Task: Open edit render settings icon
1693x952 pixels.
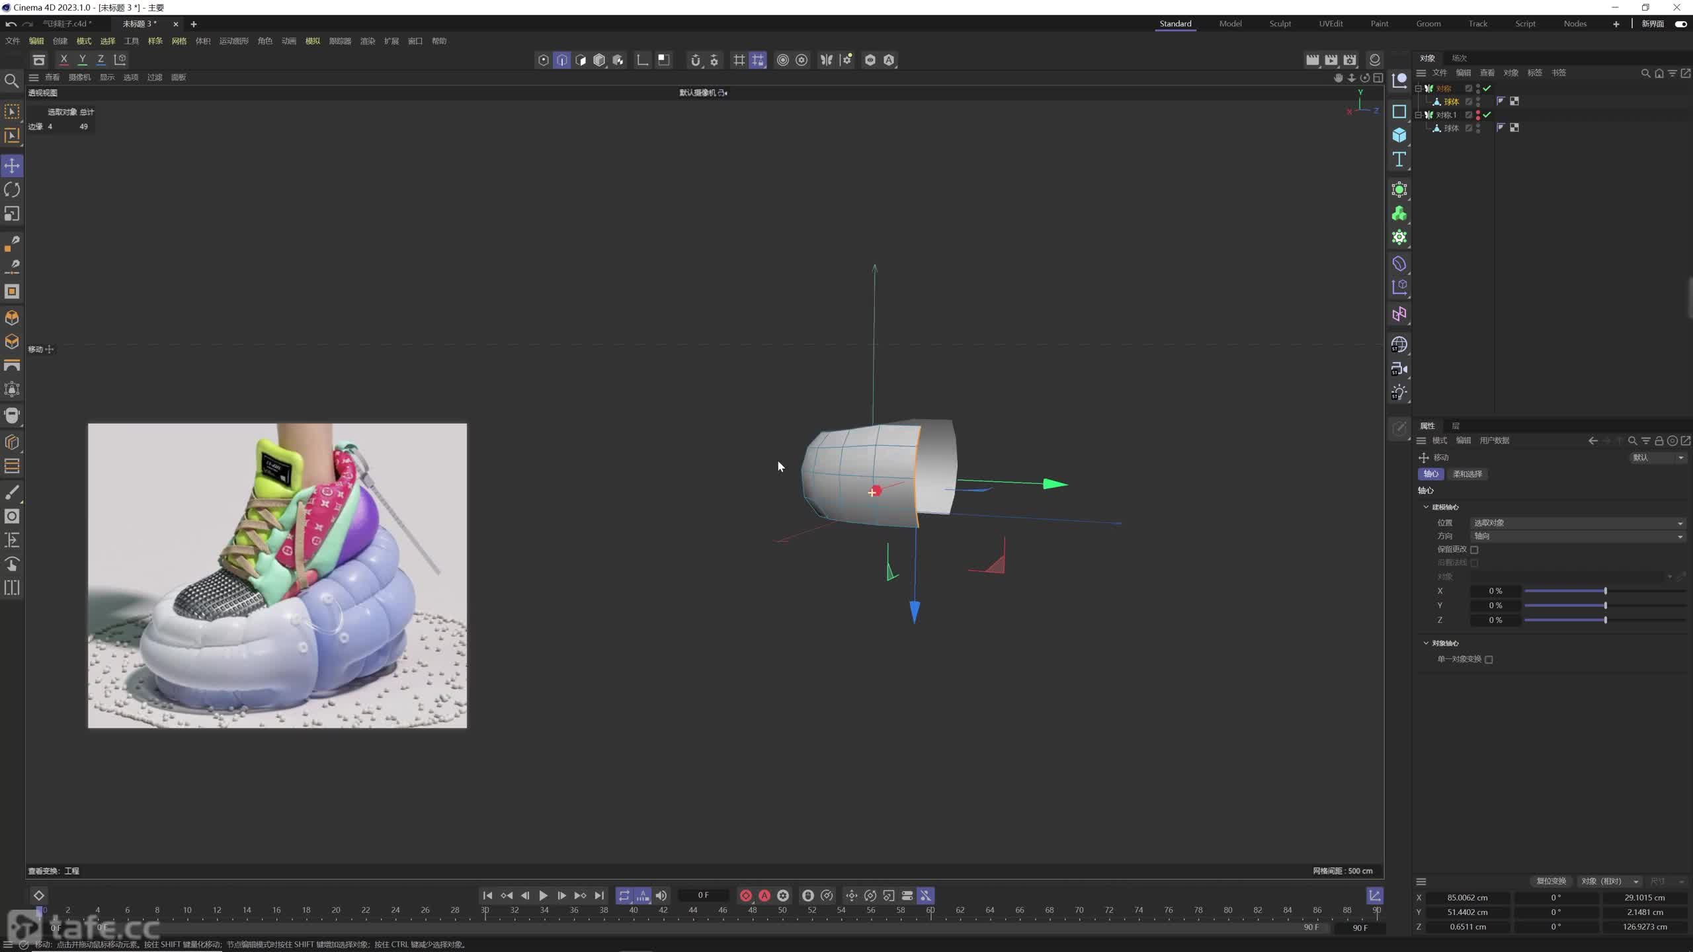Action: pos(1350,60)
